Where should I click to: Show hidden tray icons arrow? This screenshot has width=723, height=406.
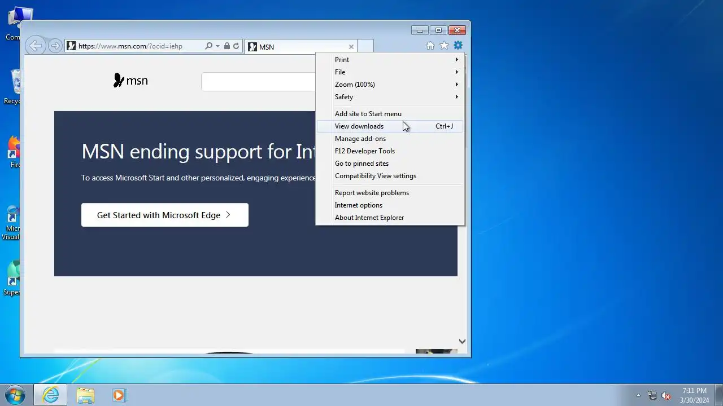(x=639, y=395)
